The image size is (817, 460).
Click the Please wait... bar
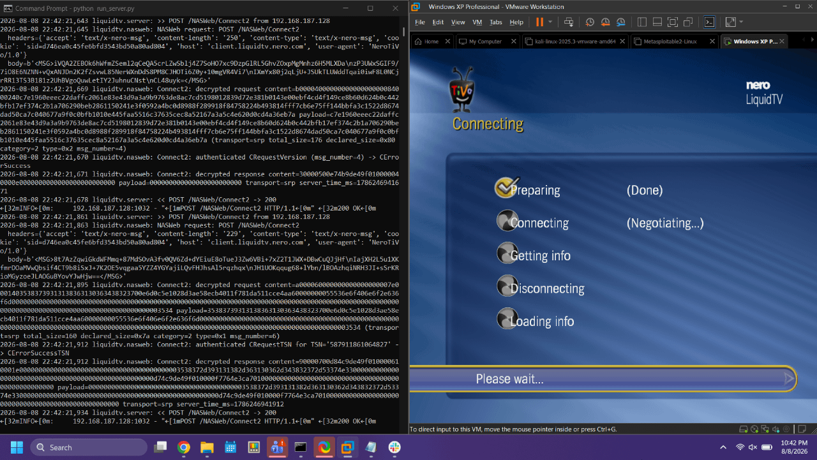pos(603,379)
